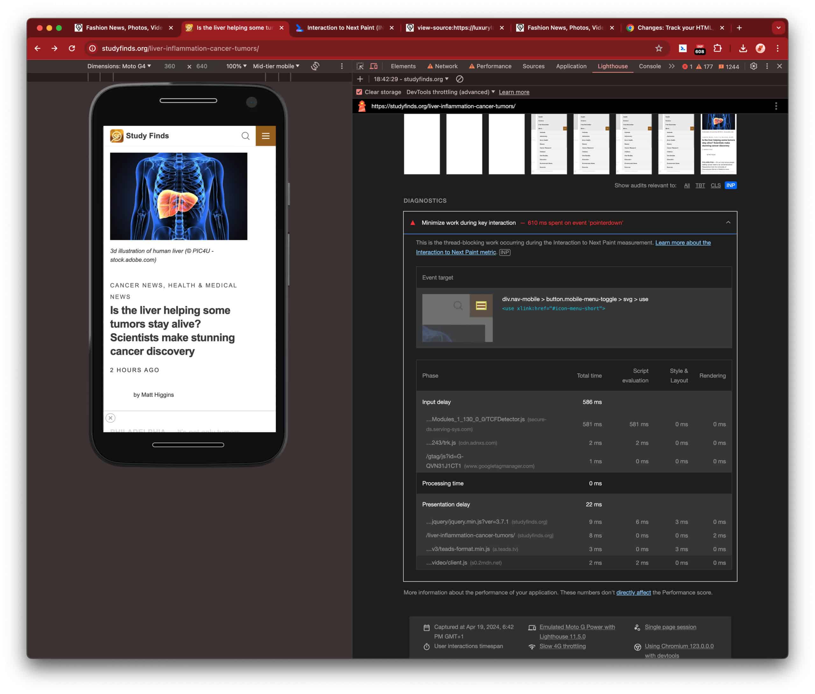Add a new Lighthouse report with the plus icon

tap(360, 79)
